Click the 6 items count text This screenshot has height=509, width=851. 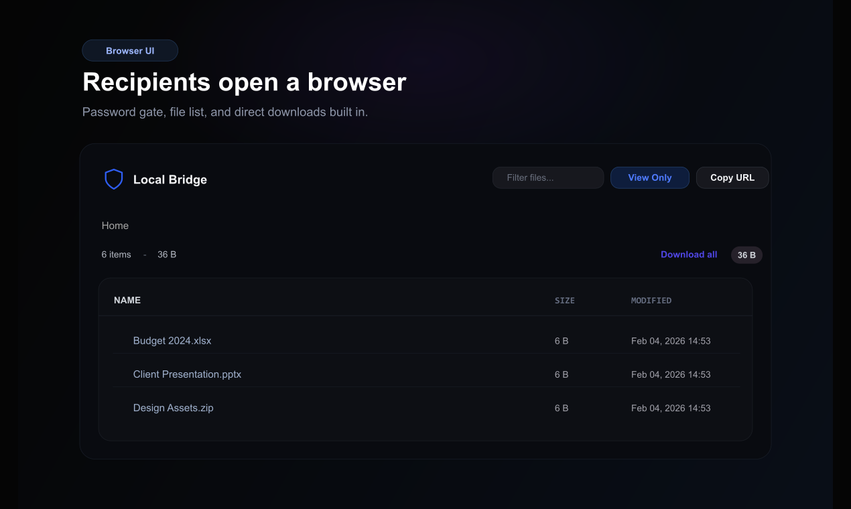pos(117,254)
